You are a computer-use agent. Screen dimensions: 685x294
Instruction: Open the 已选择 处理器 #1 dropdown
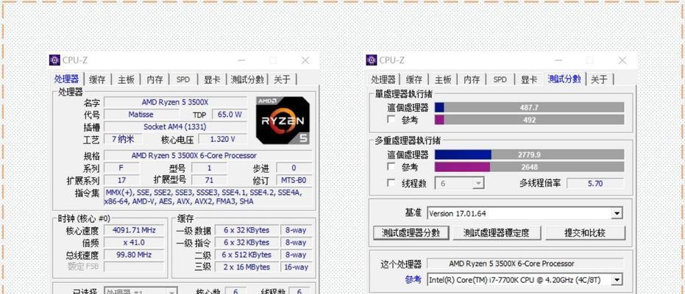141,291
